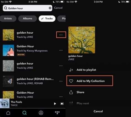Tap The Feels title in mini player

(x=16, y=102)
